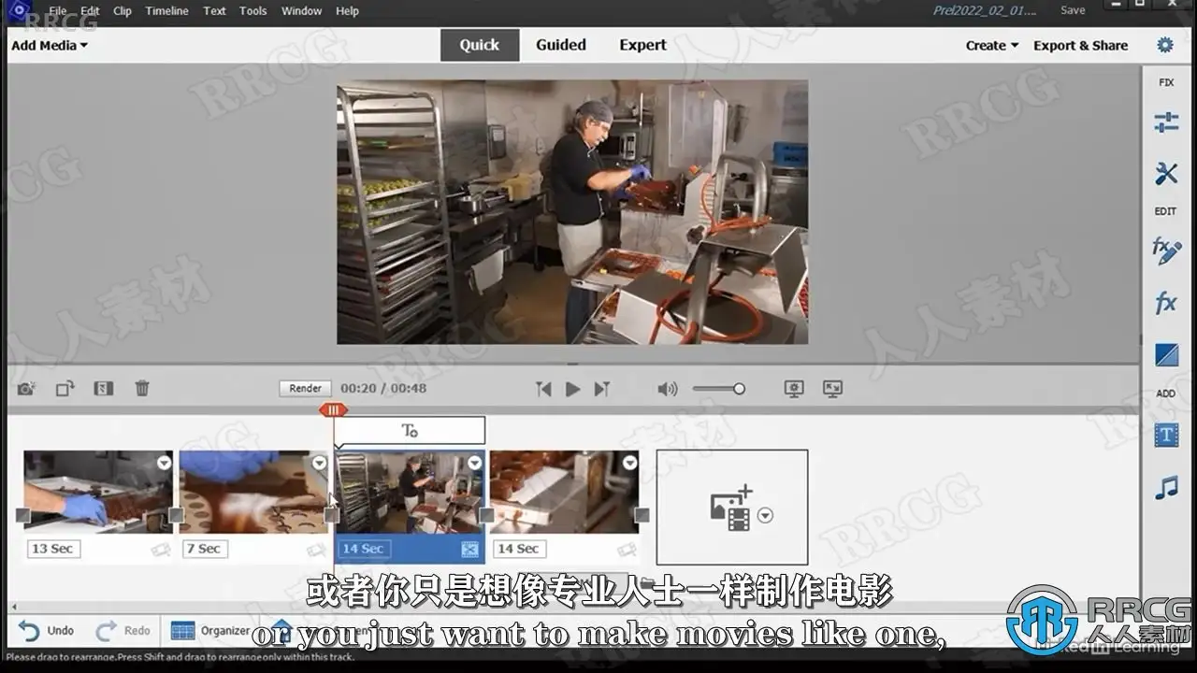
Task: Open the Create dropdown
Action: (992, 45)
